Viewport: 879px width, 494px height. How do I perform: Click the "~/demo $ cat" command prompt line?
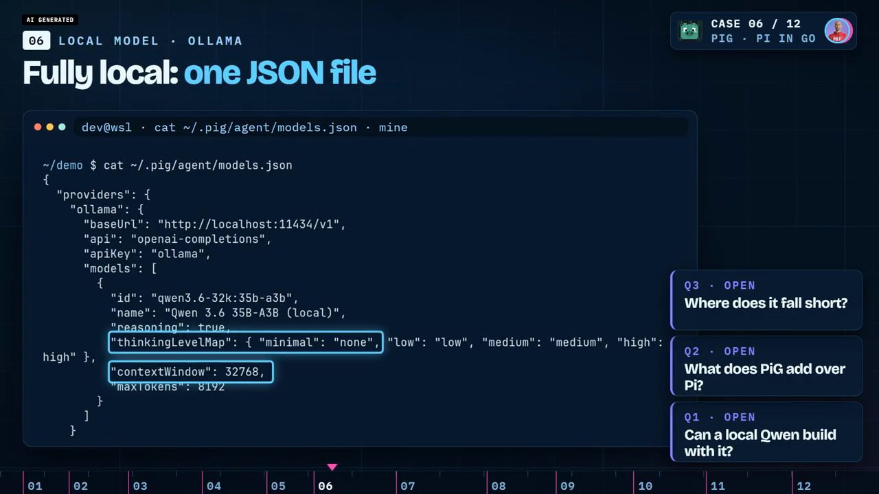168,165
